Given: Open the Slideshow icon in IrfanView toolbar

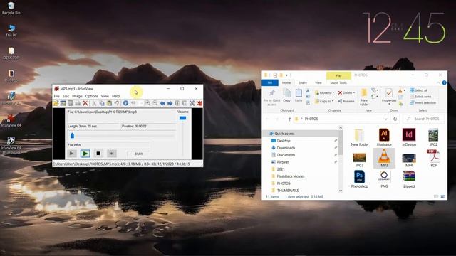Looking at the screenshot, I should click(63, 103).
